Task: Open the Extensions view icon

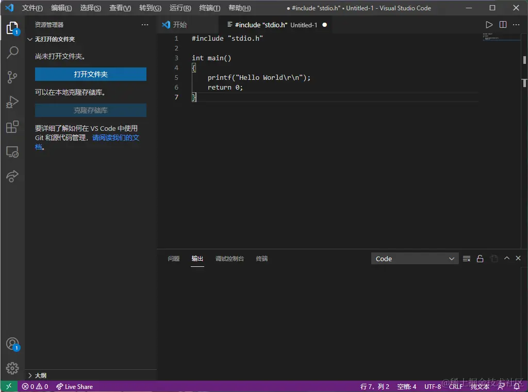Action: (x=12, y=127)
